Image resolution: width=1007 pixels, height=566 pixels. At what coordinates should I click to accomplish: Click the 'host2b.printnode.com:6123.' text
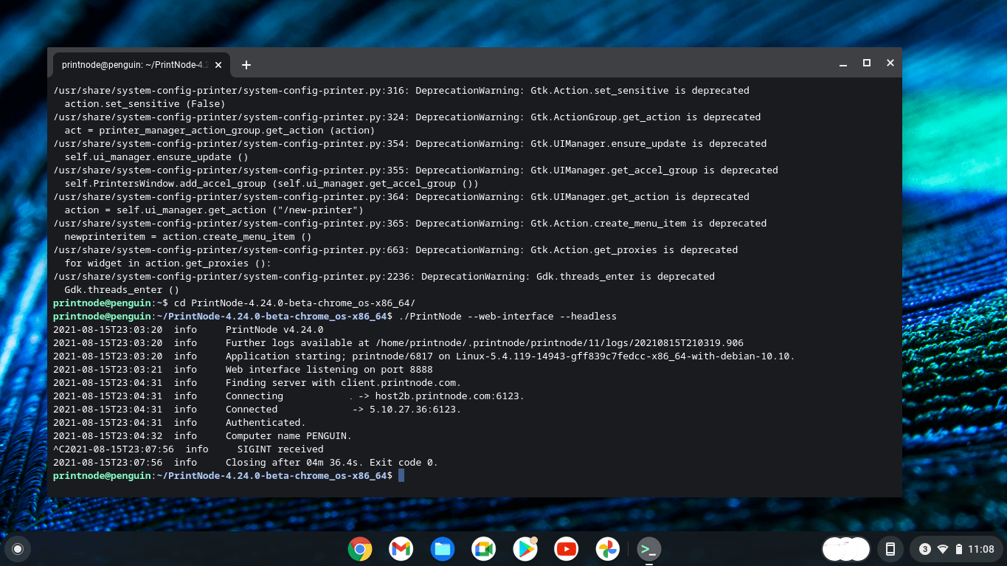pos(450,396)
